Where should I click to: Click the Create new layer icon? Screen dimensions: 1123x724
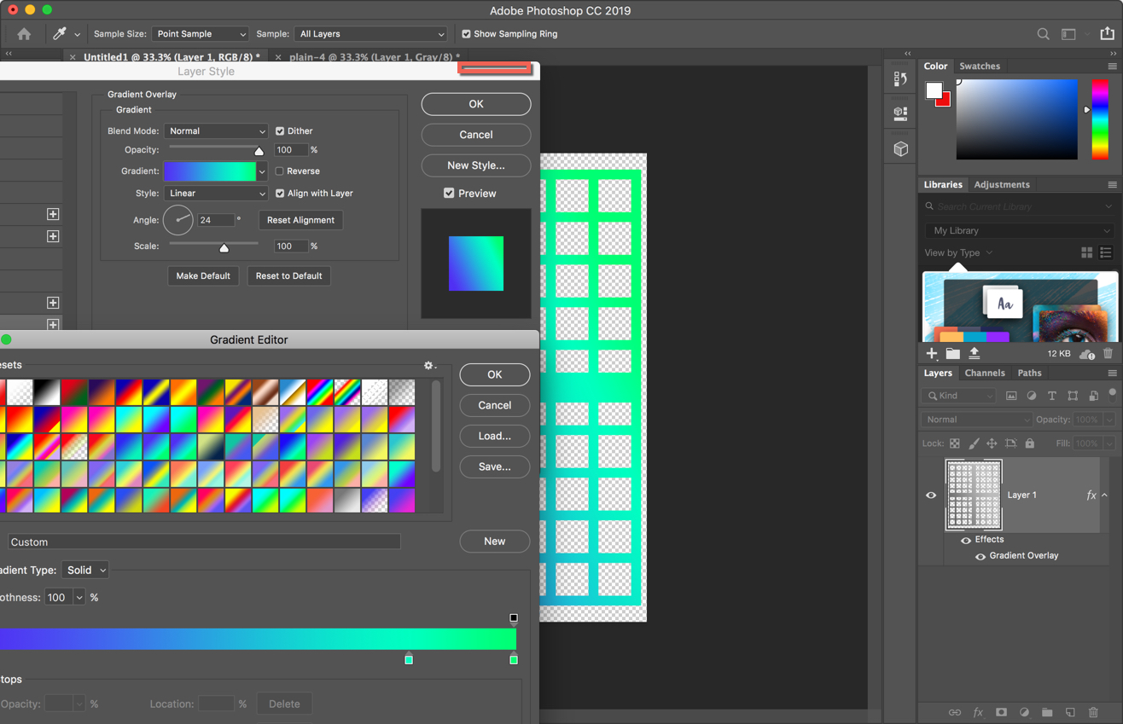(x=1070, y=712)
